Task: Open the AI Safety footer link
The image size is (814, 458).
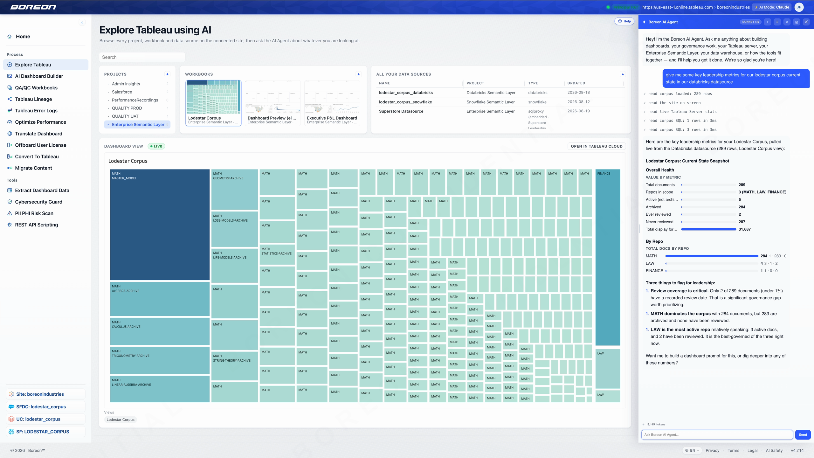Action: 774,450
